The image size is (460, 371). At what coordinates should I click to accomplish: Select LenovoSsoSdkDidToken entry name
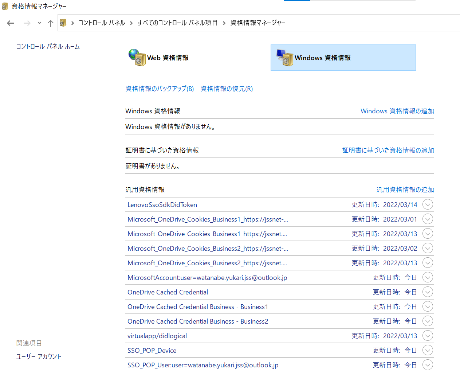(x=162, y=205)
